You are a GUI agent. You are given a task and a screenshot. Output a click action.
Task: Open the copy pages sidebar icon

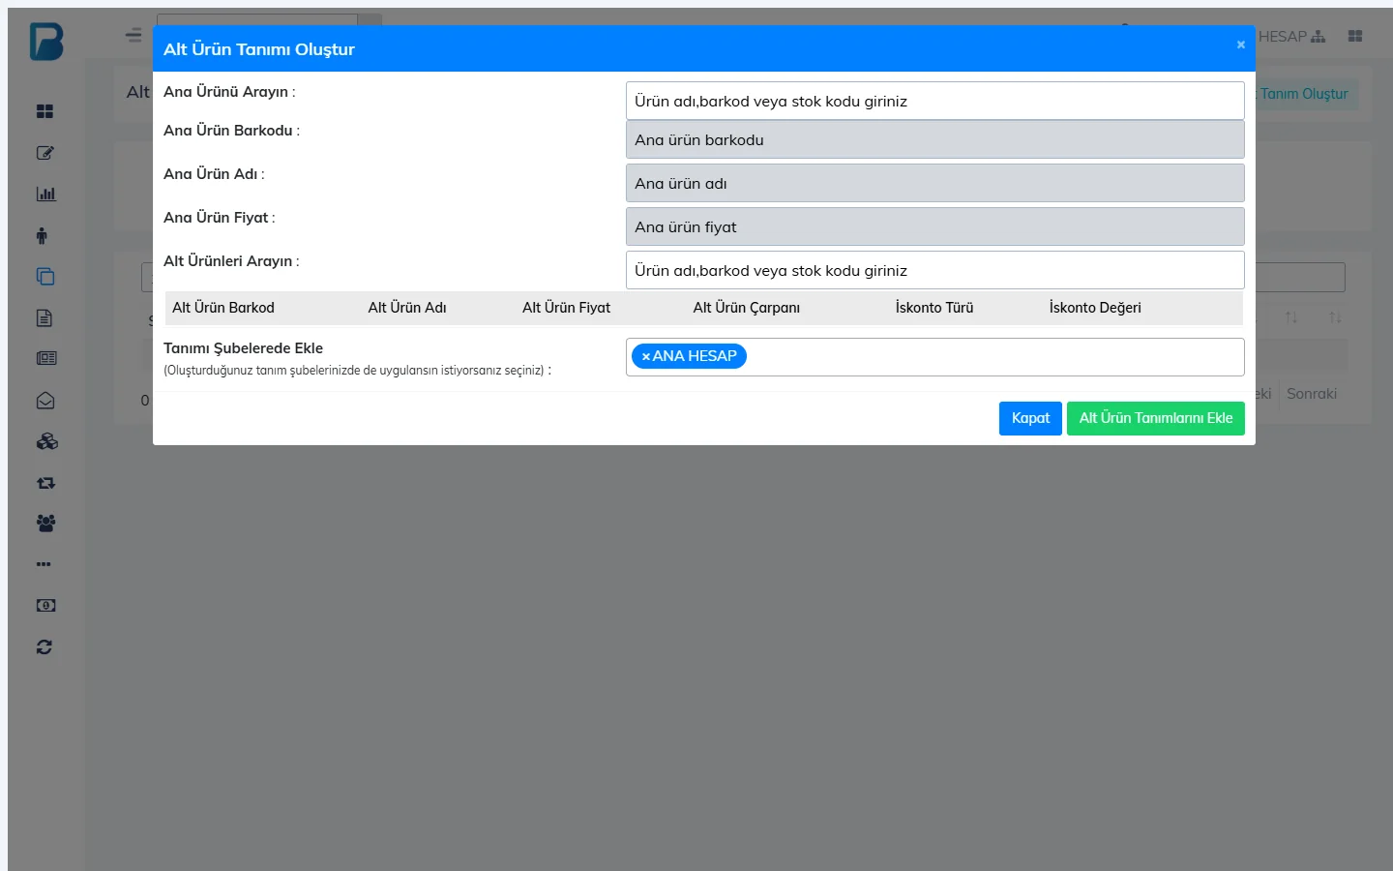(x=44, y=276)
